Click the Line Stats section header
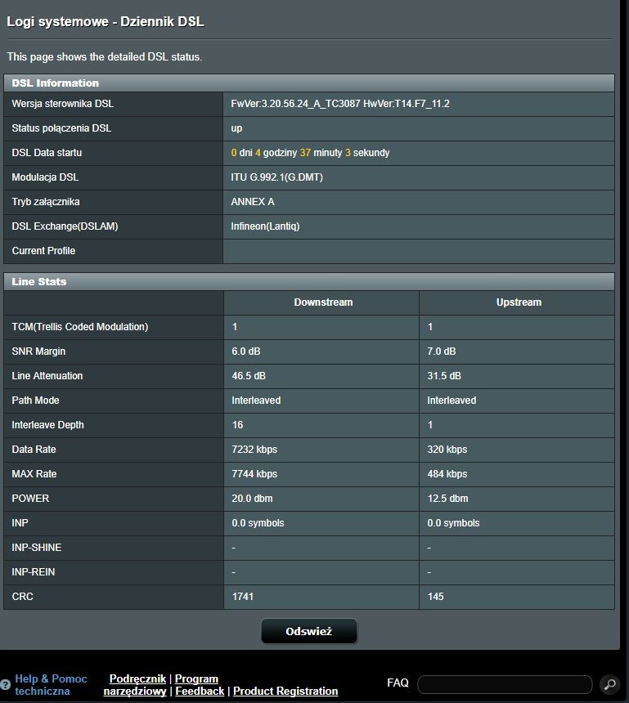The width and height of the screenshot is (629, 703). pyautogui.click(x=39, y=281)
